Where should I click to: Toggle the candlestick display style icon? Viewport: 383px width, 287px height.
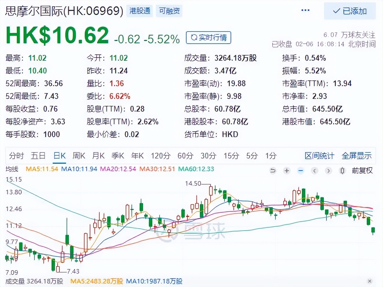[x=342, y=171]
